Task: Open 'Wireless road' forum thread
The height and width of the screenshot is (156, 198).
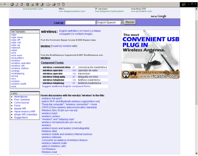Action: tap(49, 152)
